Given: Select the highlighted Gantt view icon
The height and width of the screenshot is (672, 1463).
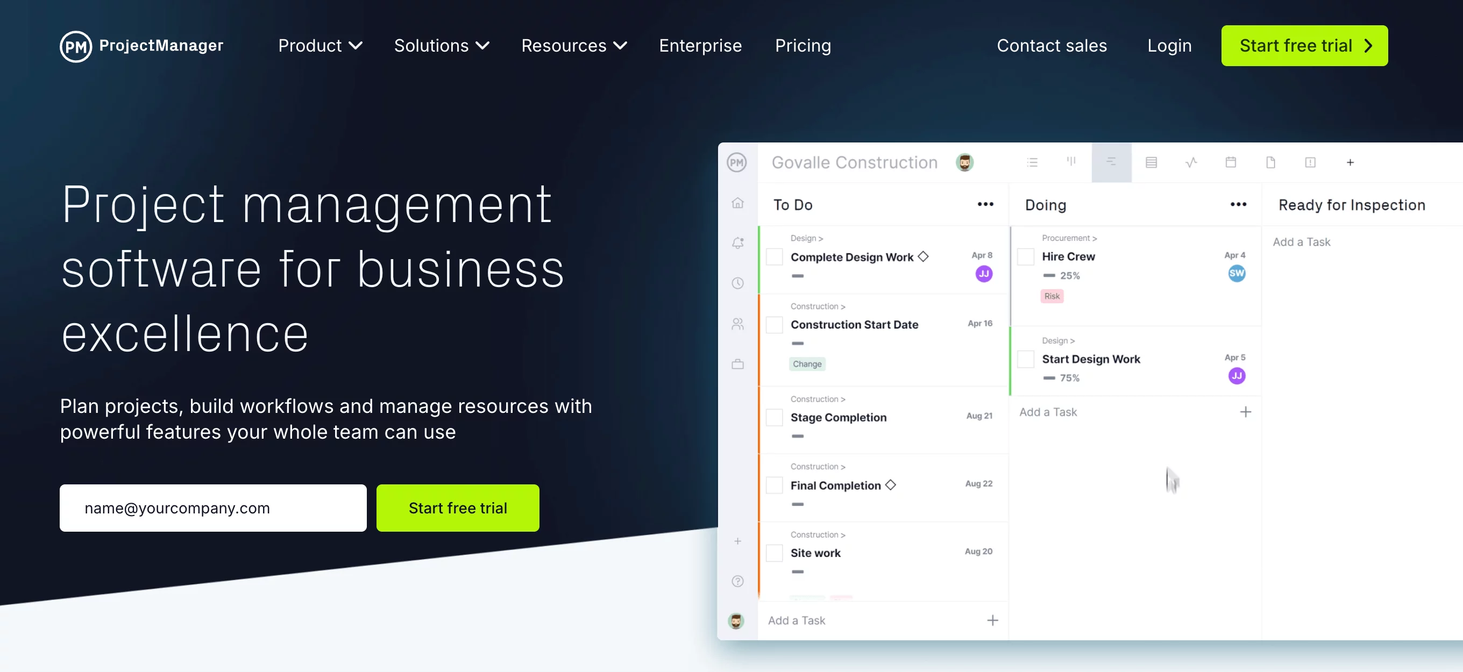Looking at the screenshot, I should 1111,162.
